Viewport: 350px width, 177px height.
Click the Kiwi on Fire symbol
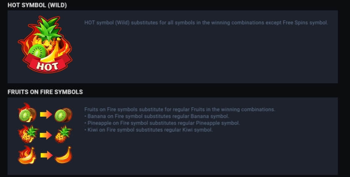pyautogui.click(x=27, y=113)
